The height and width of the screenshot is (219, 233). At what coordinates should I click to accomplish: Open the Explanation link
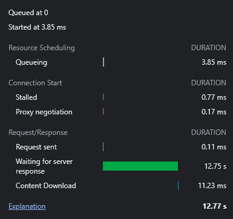(x=27, y=206)
